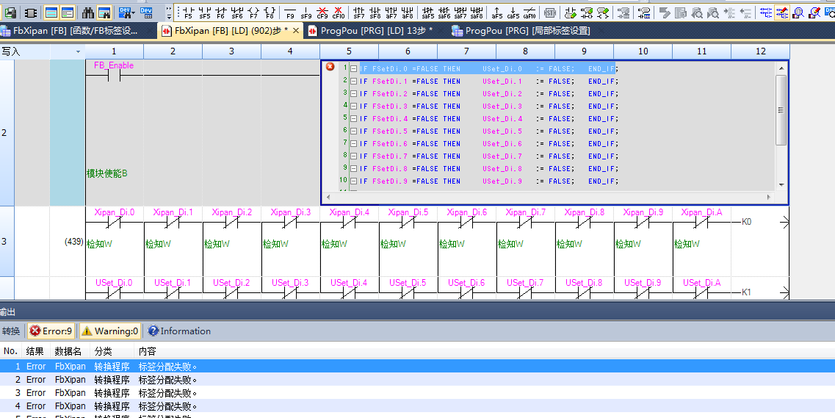Insert coil with the F7 tool
835x418 pixels.
tap(253, 12)
